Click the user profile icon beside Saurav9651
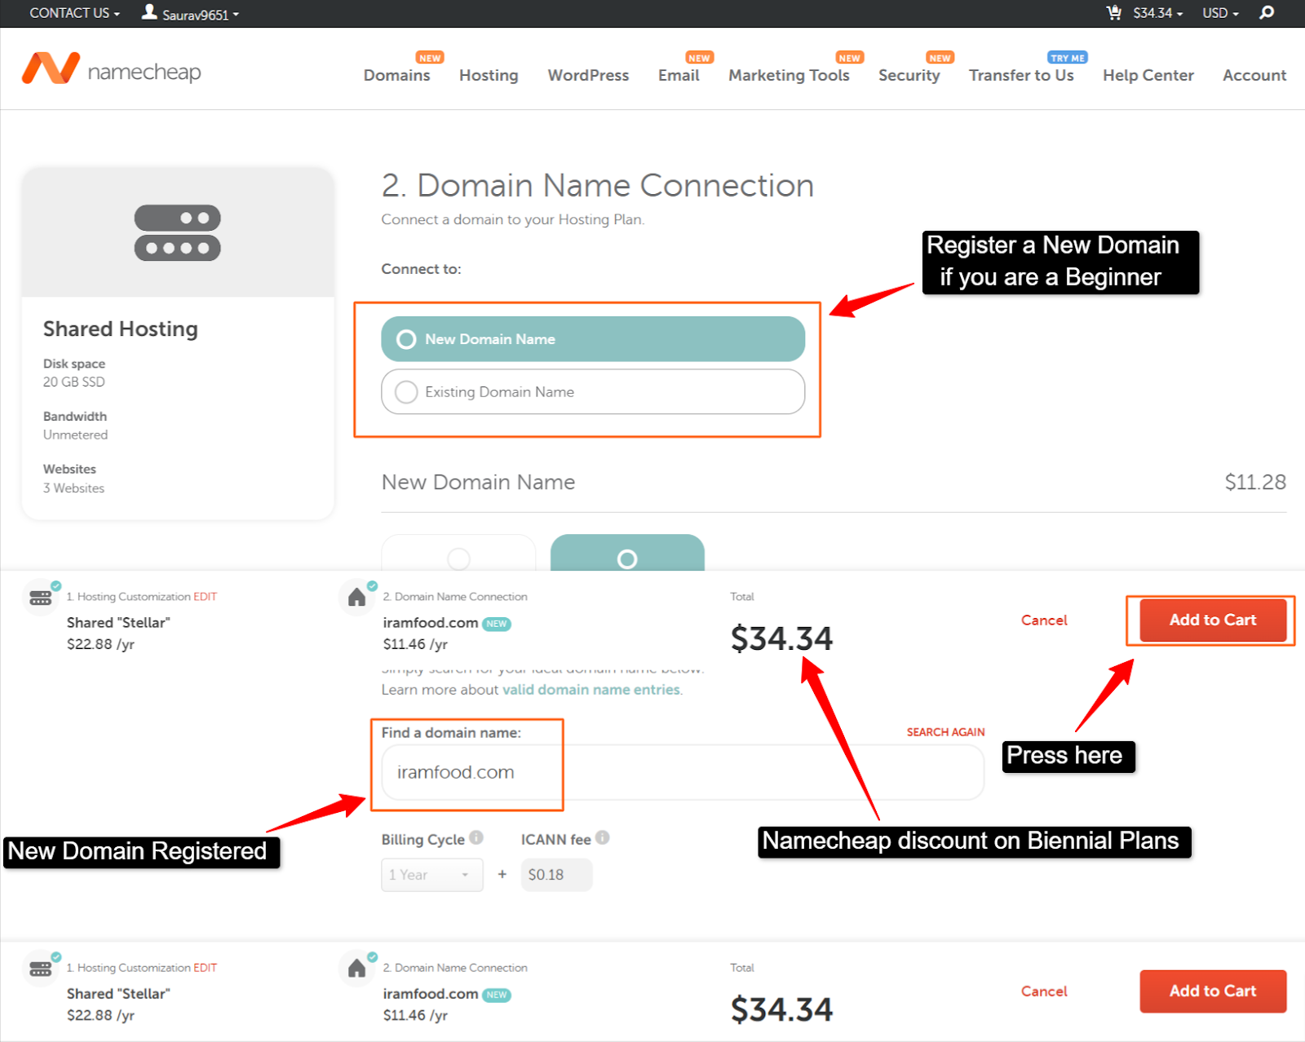The width and height of the screenshot is (1305, 1042). coord(149,11)
